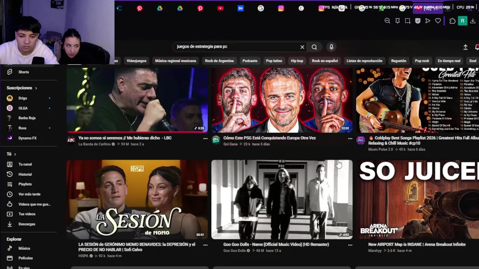Play the La Banda de Carlitos video thumbnail

[137, 100]
